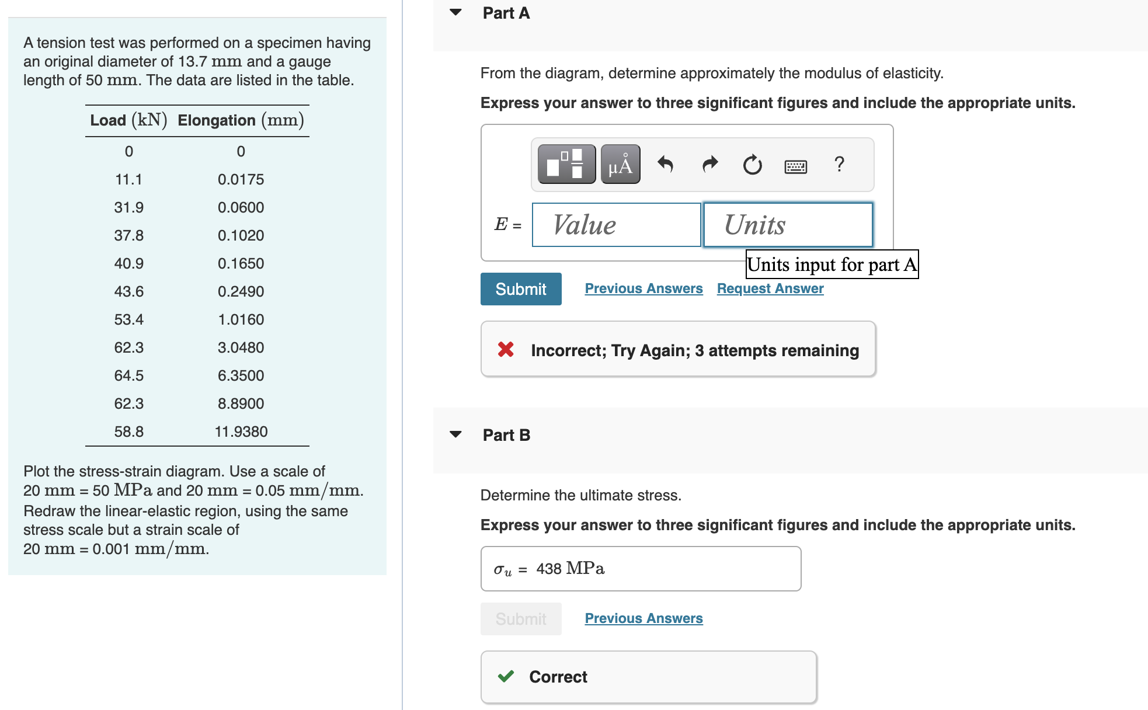This screenshot has width=1148, height=710.
Task: Click the undo arrow icon
Action: pos(665,165)
